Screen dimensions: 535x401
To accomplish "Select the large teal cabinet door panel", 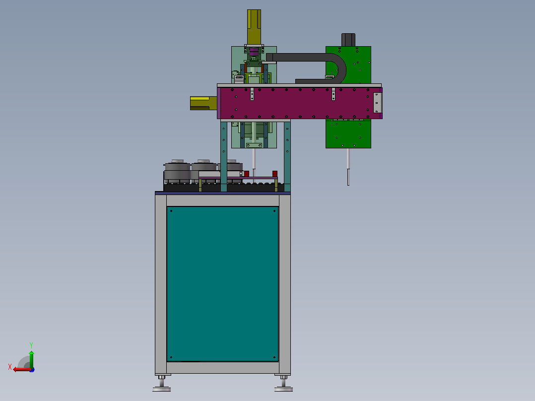I will point(222,283).
